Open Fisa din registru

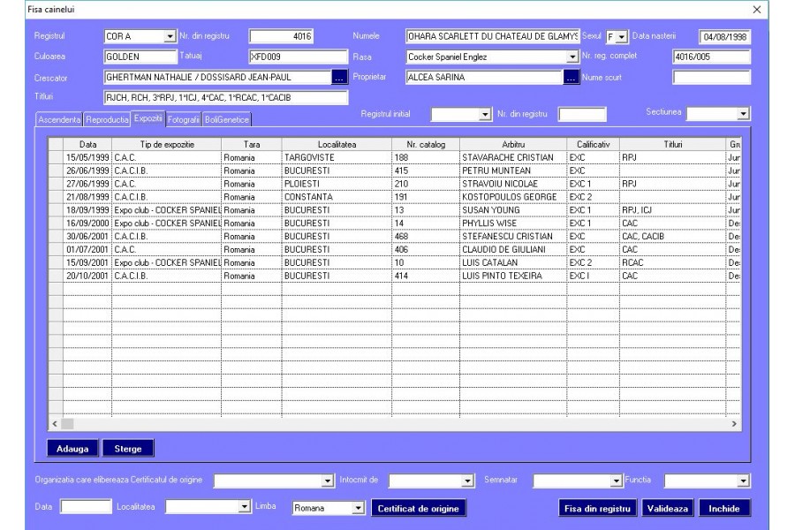[x=597, y=508]
